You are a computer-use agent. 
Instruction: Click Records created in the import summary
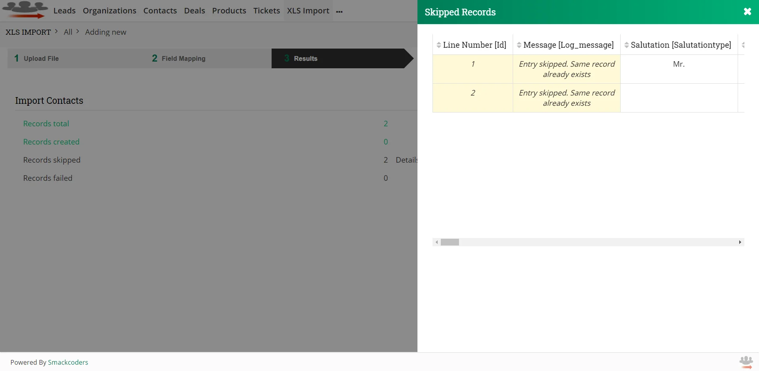[51, 142]
